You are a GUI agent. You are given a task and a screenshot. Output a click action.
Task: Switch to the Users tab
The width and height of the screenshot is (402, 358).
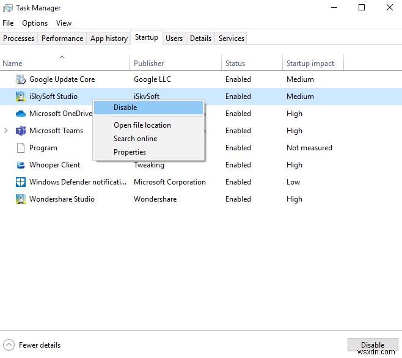click(174, 38)
